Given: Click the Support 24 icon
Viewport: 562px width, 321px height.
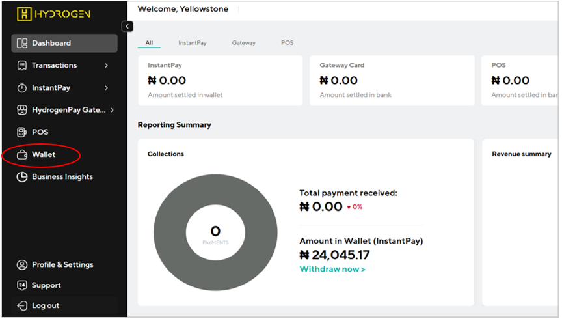Looking at the screenshot, I should (x=22, y=285).
